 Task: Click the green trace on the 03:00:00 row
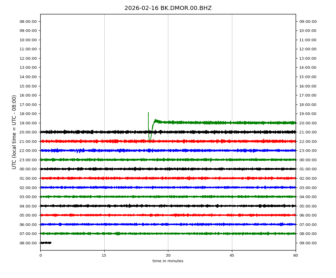[x=205, y=197]
